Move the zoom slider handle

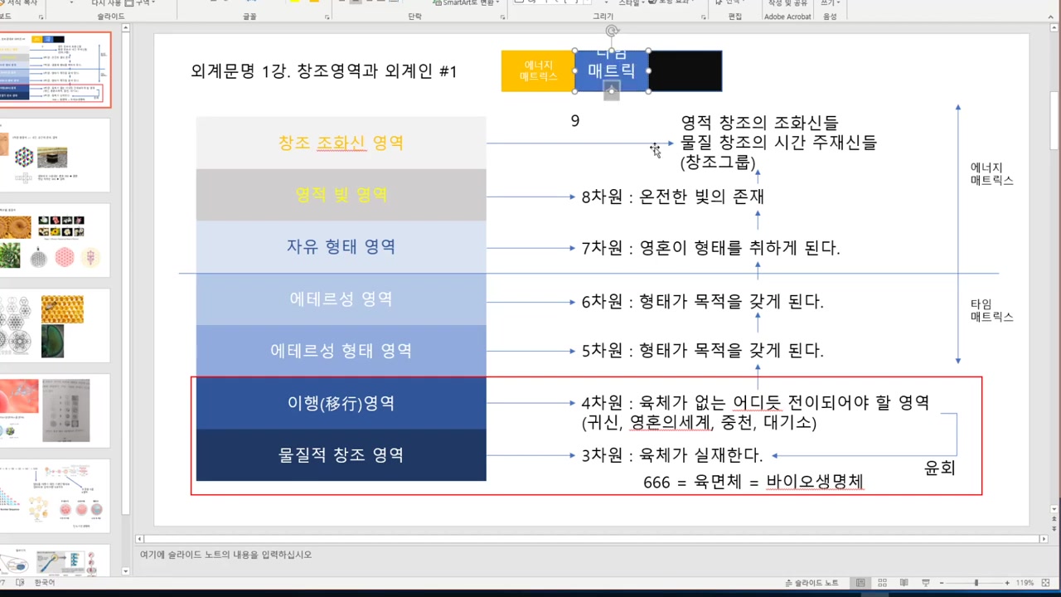pos(976,583)
